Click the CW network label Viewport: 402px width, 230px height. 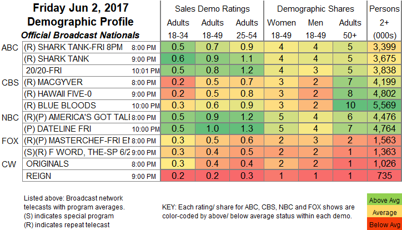pyautogui.click(x=9, y=164)
